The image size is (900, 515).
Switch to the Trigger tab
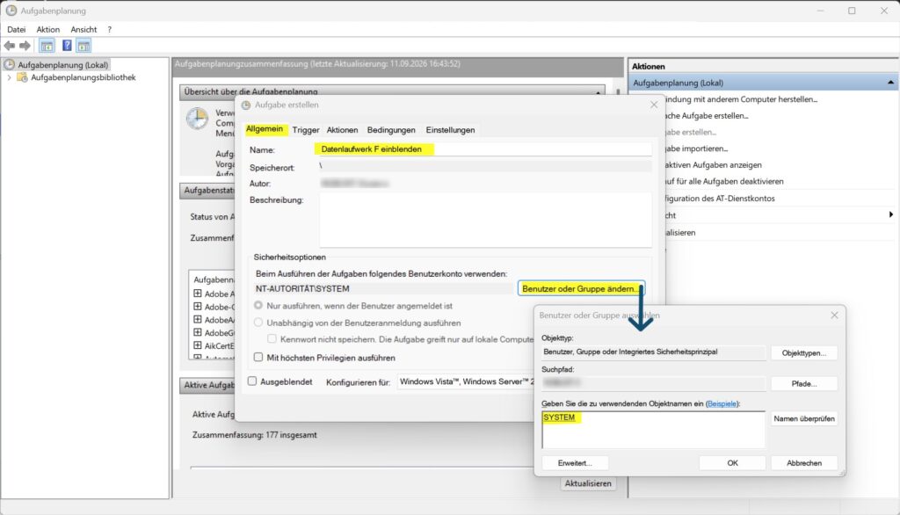pyautogui.click(x=305, y=130)
